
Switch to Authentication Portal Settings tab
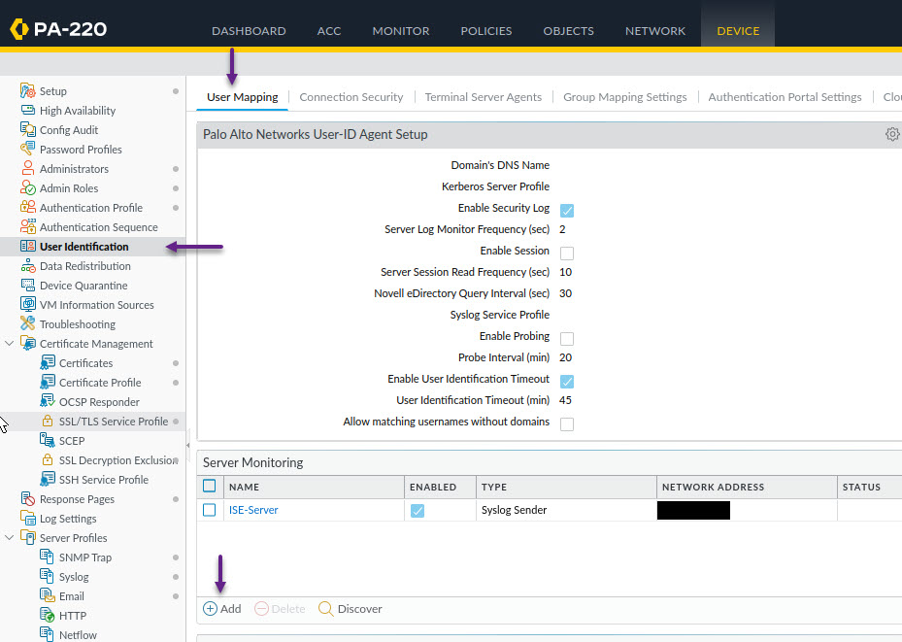coord(785,97)
